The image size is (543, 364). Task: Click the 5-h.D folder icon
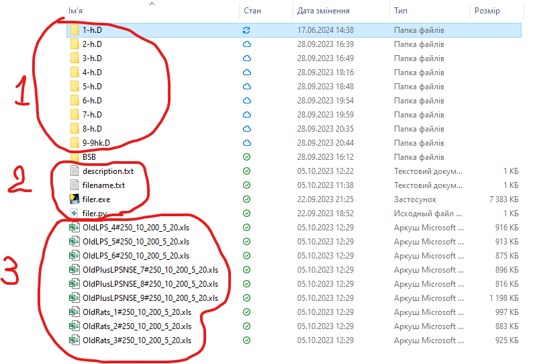[x=75, y=87]
